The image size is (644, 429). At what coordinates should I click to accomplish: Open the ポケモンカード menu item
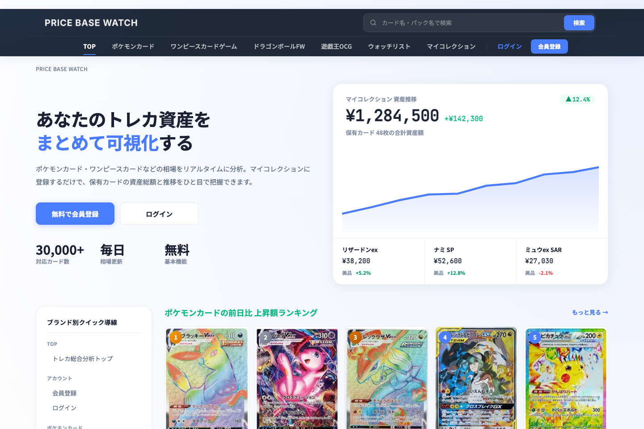pyautogui.click(x=133, y=46)
